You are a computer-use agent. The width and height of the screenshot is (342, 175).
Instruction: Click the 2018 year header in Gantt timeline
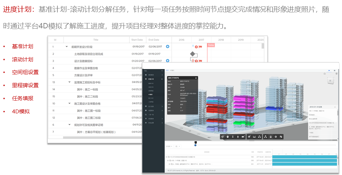click(221, 40)
